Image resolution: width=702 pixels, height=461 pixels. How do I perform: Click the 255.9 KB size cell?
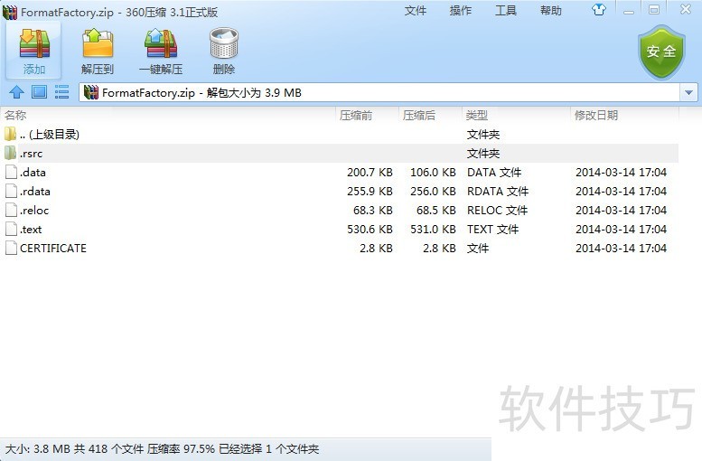370,192
